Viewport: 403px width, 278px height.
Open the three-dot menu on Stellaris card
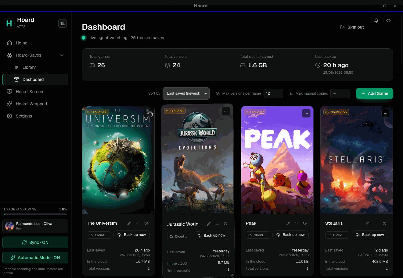[x=386, y=113]
